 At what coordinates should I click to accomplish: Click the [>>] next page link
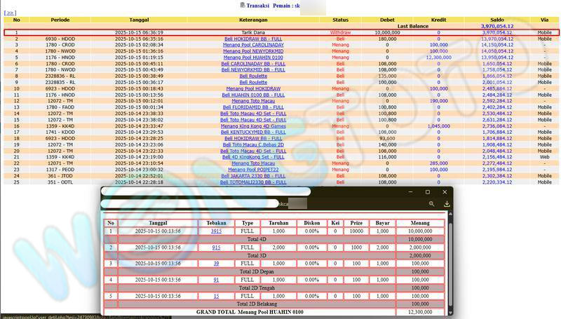coord(9,13)
